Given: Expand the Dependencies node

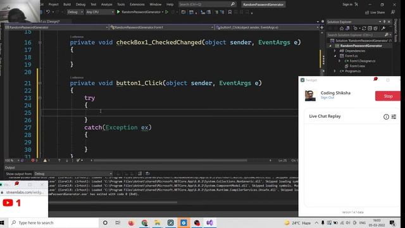Looking at the screenshot, I should [x=335, y=51].
